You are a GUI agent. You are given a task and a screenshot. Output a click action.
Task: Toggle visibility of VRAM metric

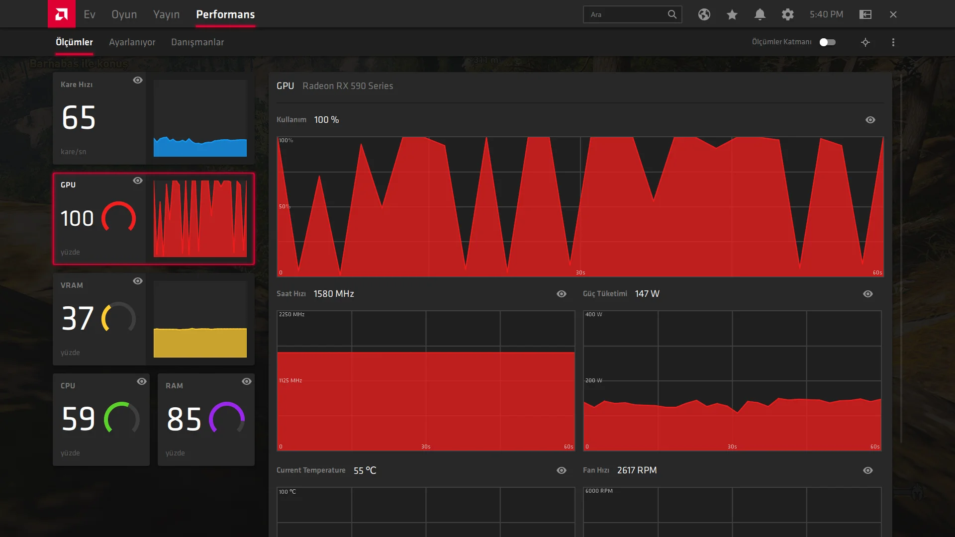pyautogui.click(x=138, y=281)
